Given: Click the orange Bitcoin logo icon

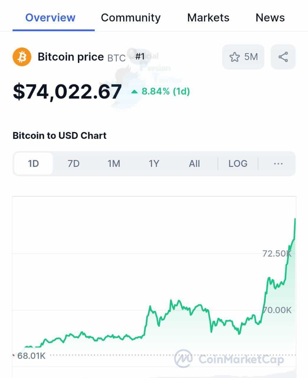Looking at the screenshot, I should 22,57.
